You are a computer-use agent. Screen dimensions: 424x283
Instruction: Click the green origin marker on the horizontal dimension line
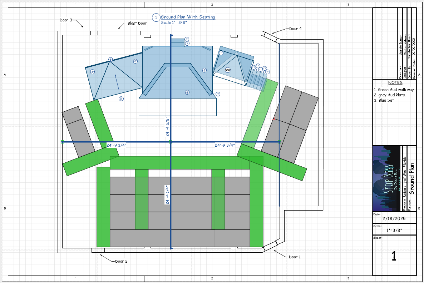pyautogui.click(x=62, y=142)
